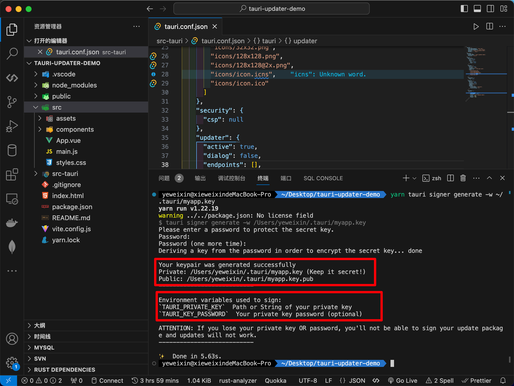
Task: Open the Accounts icon in activity bar
Action: [x=12, y=339]
